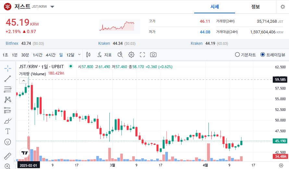
Task: Select the 1분 interval
Action: [15, 55]
